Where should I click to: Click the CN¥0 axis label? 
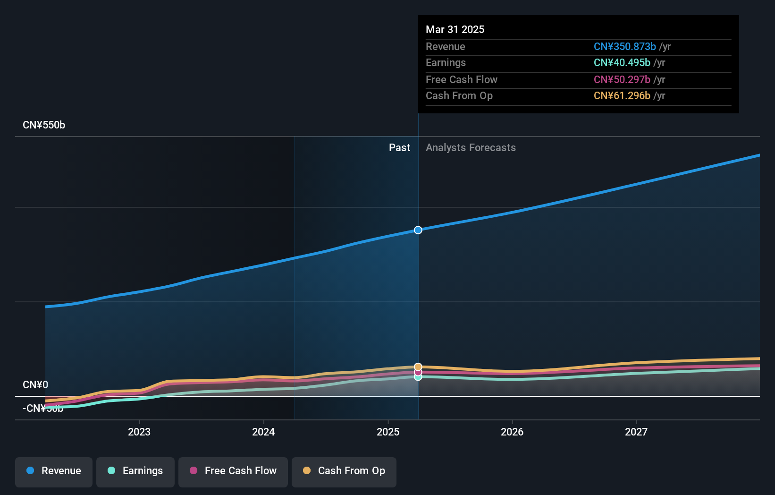tap(35, 385)
